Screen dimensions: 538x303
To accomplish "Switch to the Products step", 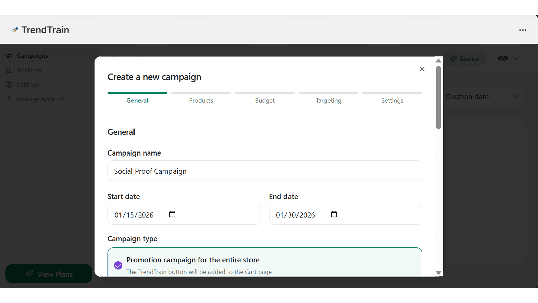I will (201, 100).
